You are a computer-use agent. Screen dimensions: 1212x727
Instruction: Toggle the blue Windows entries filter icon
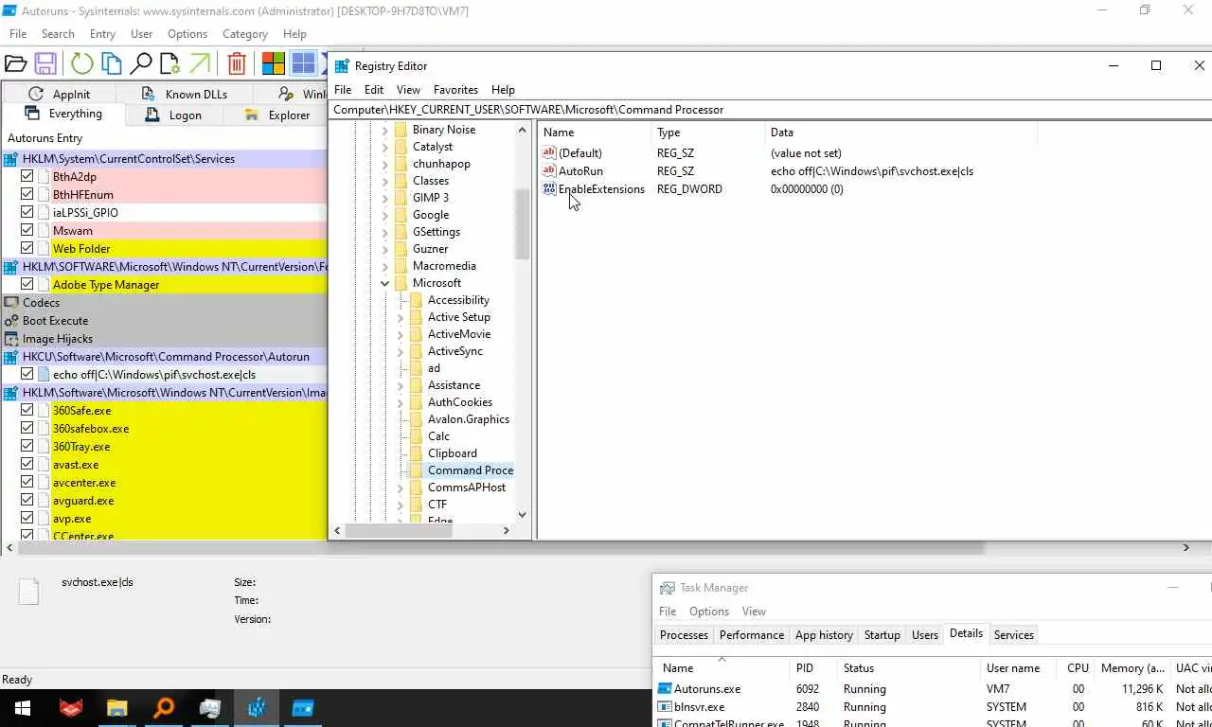point(303,63)
